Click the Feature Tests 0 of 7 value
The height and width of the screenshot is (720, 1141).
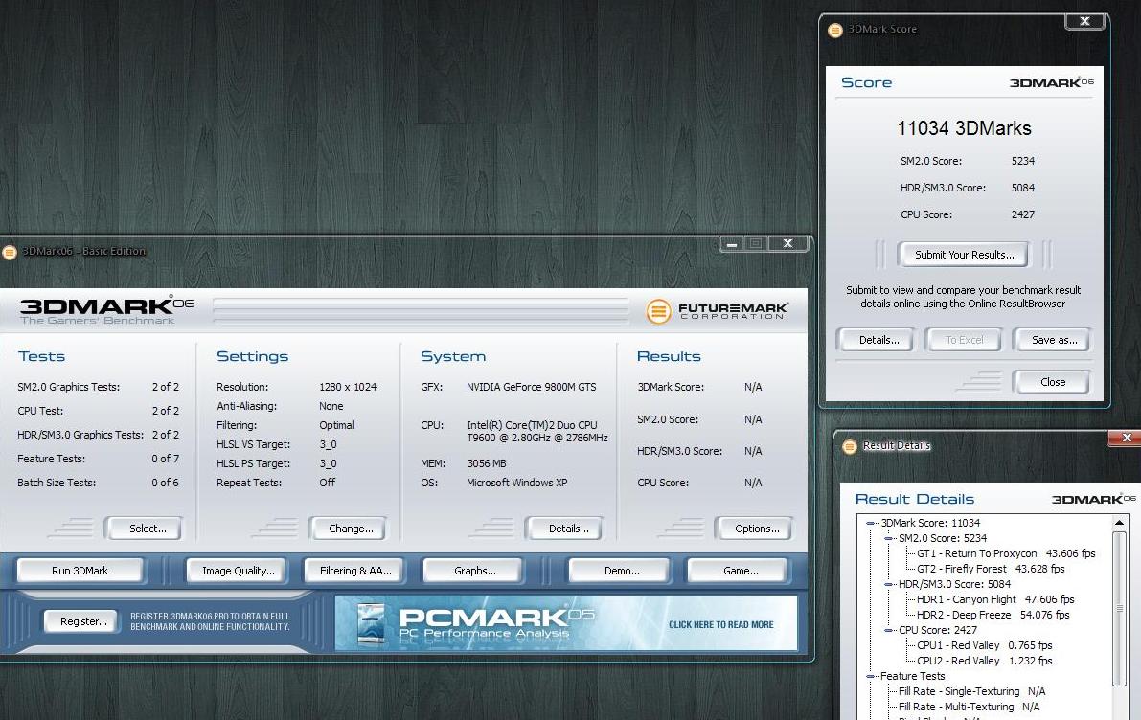165,459
